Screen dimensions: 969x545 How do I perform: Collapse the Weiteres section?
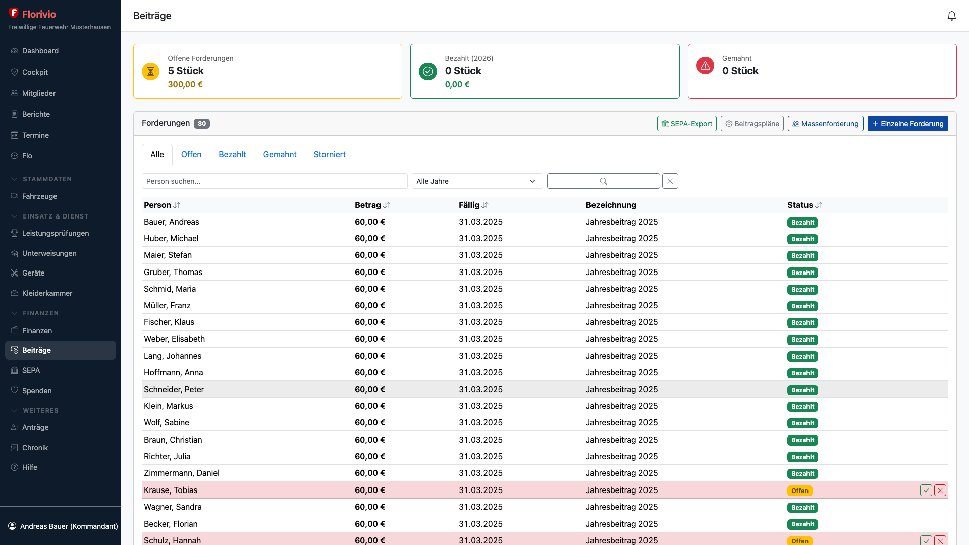[35, 411]
